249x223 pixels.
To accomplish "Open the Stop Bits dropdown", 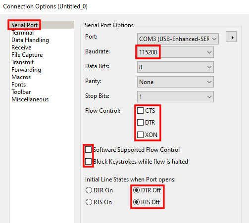I will pyautogui.click(x=175, y=97).
